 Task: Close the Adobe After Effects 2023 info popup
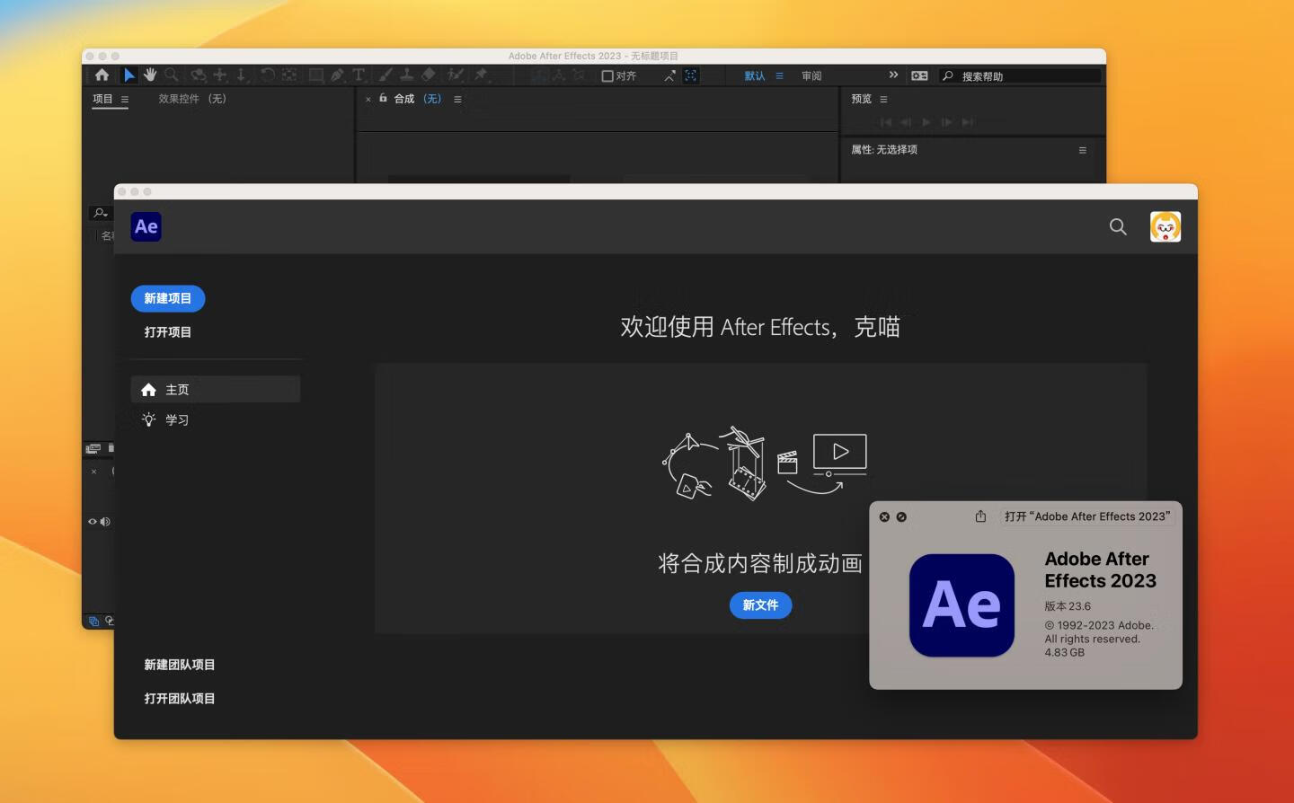point(884,517)
